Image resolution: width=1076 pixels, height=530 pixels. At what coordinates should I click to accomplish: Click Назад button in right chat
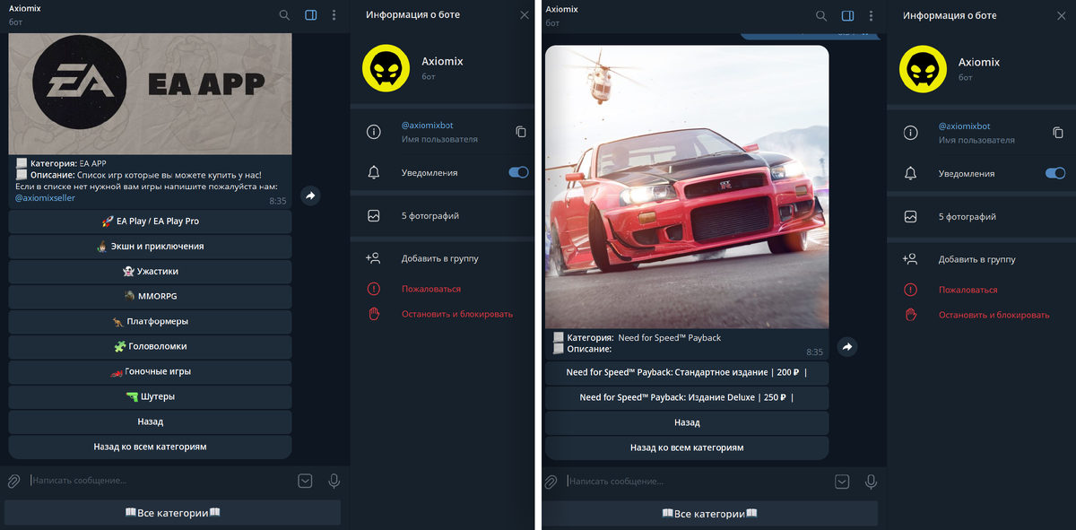(x=687, y=422)
